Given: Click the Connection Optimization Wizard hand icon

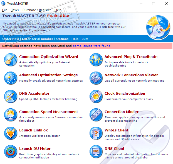Looking at the screenshot, I should (11, 60).
